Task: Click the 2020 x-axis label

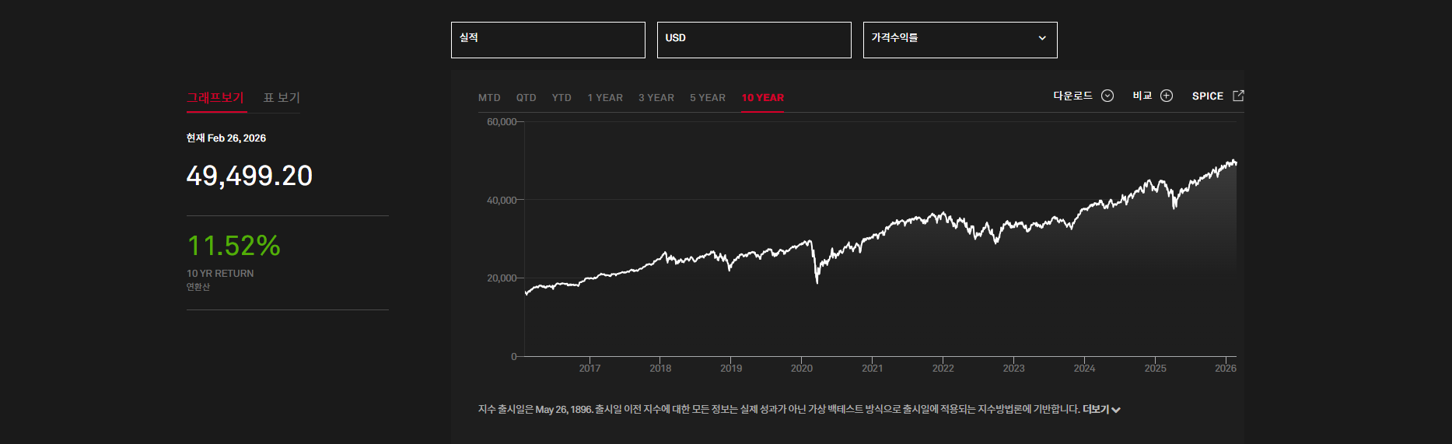Action: click(x=802, y=369)
